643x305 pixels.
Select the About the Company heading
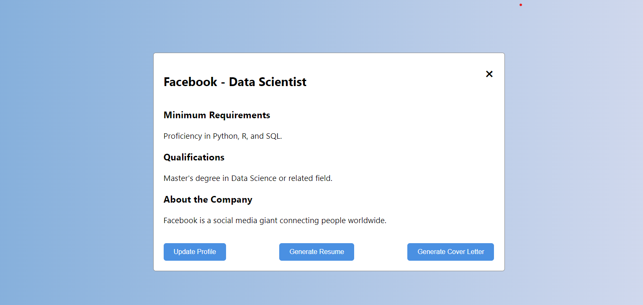click(x=208, y=200)
